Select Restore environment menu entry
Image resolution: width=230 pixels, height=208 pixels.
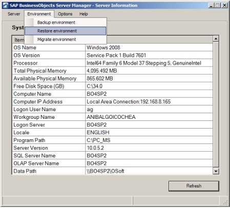pyautogui.click(x=66, y=31)
